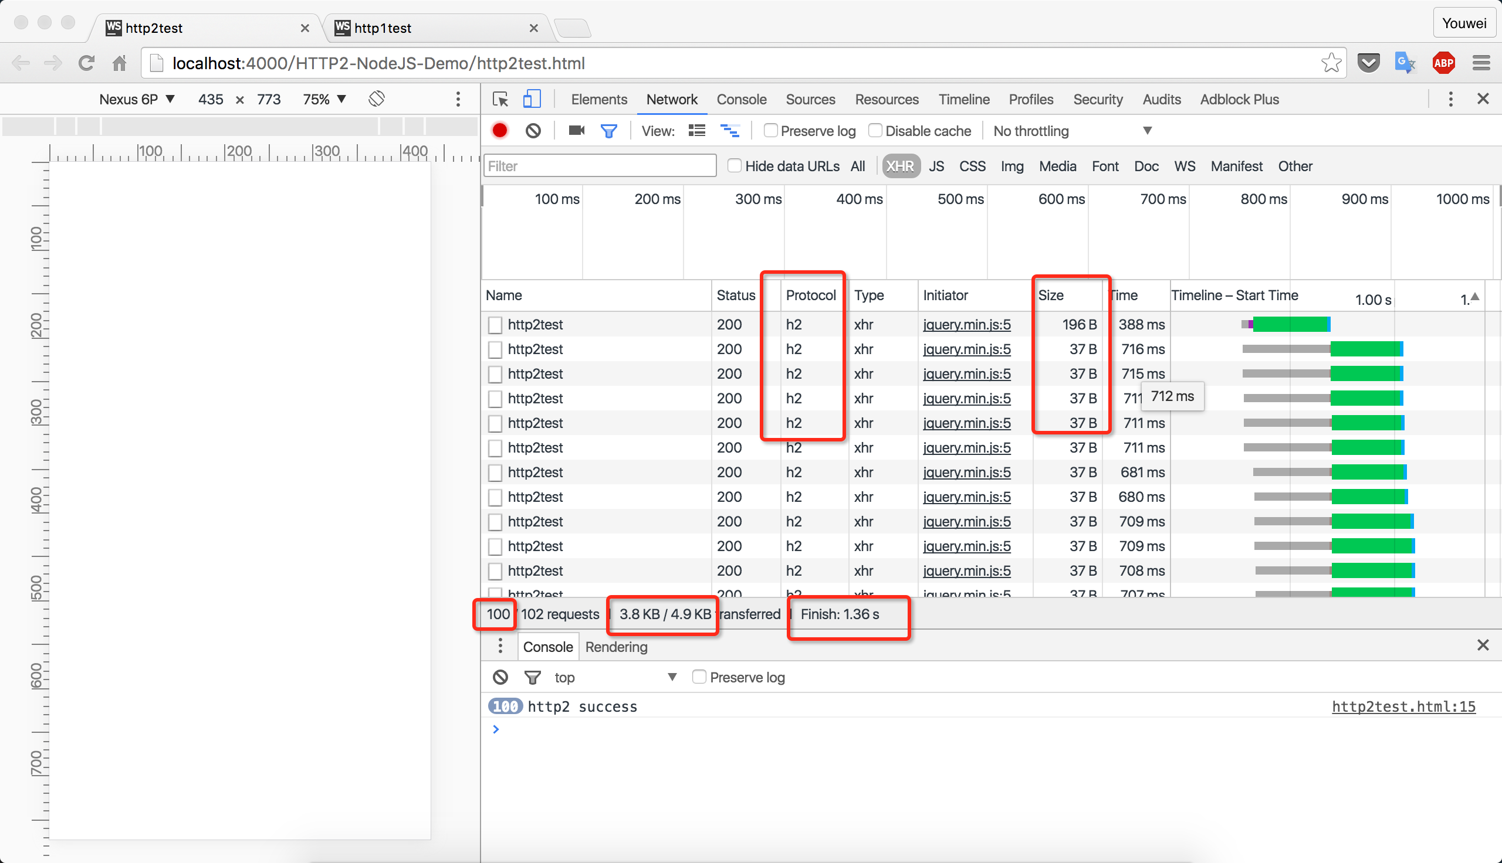Select the JS resource type filter
1502x863 pixels.
pyautogui.click(x=936, y=167)
